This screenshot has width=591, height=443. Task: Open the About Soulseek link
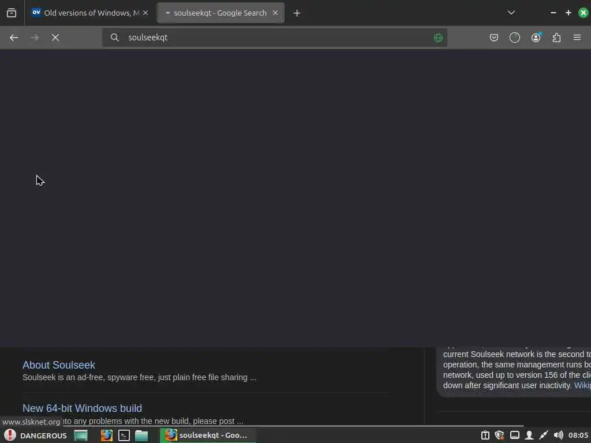click(59, 365)
